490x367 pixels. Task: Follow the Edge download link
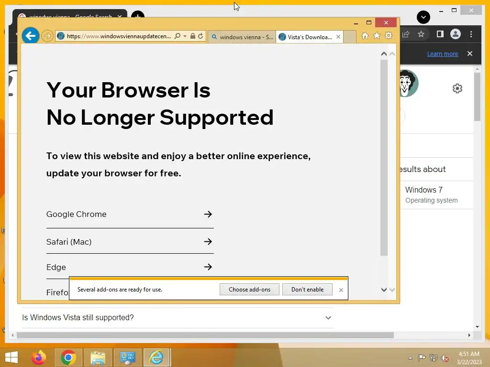pyautogui.click(x=130, y=267)
